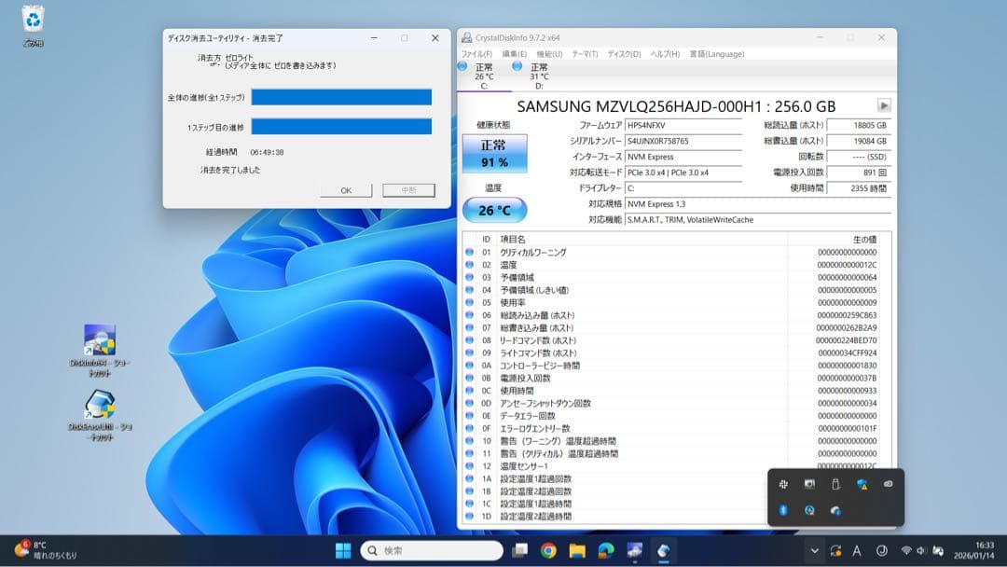1007x567 pixels.
Task: Click next-disk arrow beside SAMSUNG model name
Action: click(x=884, y=105)
